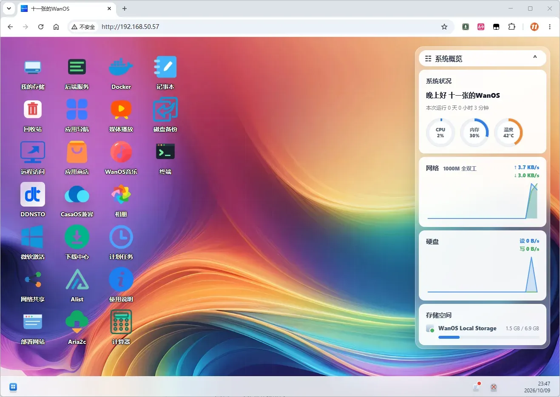The width and height of the screenshot is (560, 397).
Task: Open the 记事本 notepad icon
Action: point(165,67)
